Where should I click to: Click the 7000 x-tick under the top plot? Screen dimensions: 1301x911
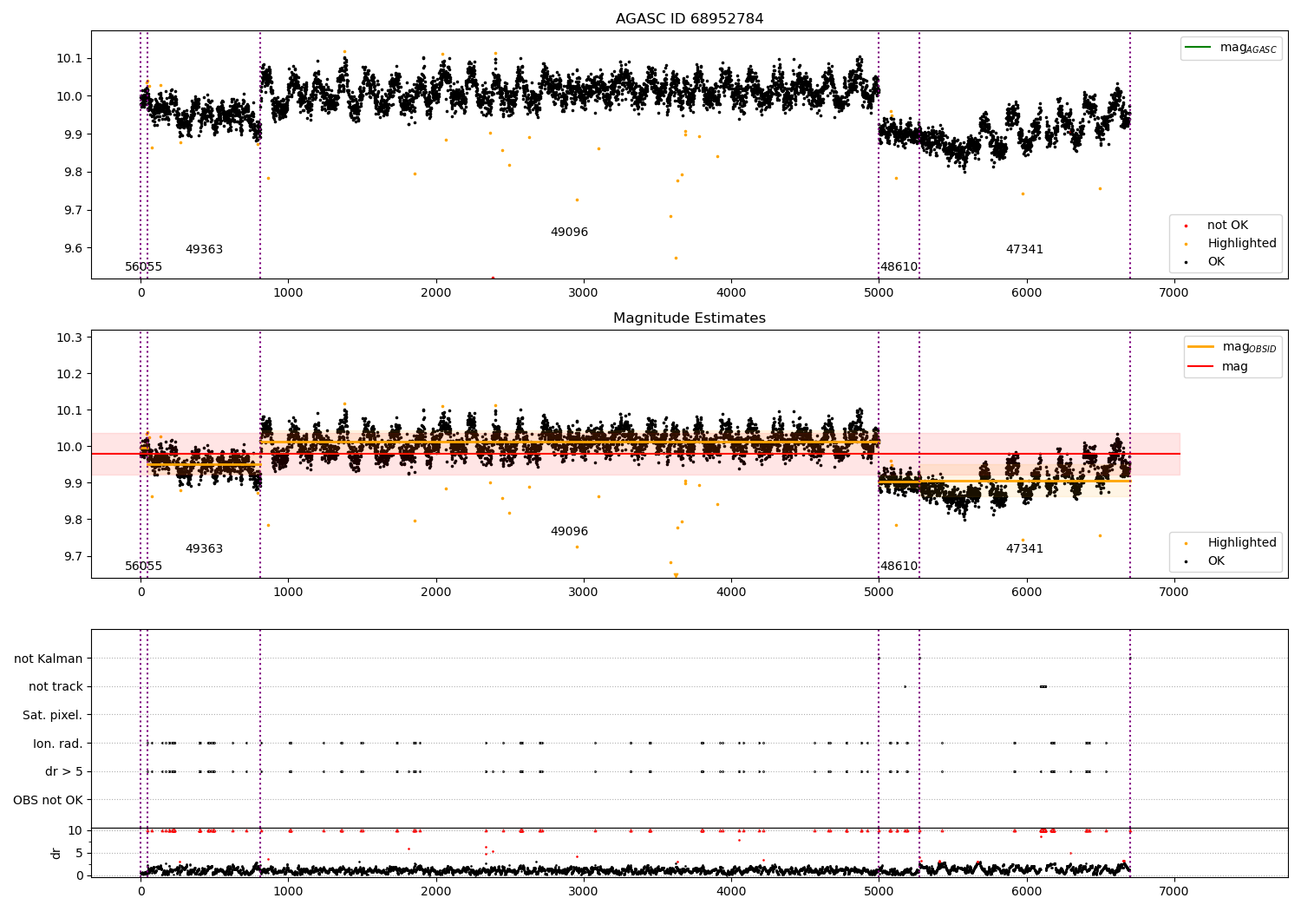click(x=1174, y=293)
